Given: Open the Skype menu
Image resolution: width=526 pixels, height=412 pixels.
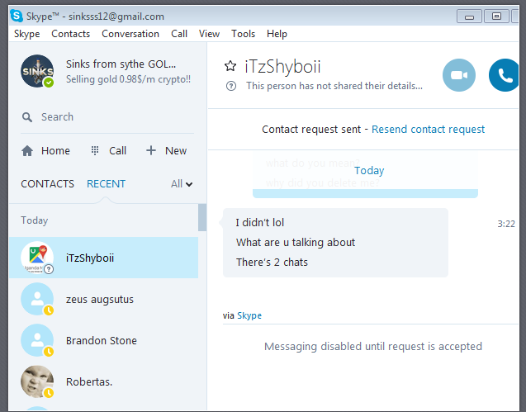Looking at the screenshot, I should (26, 34).
